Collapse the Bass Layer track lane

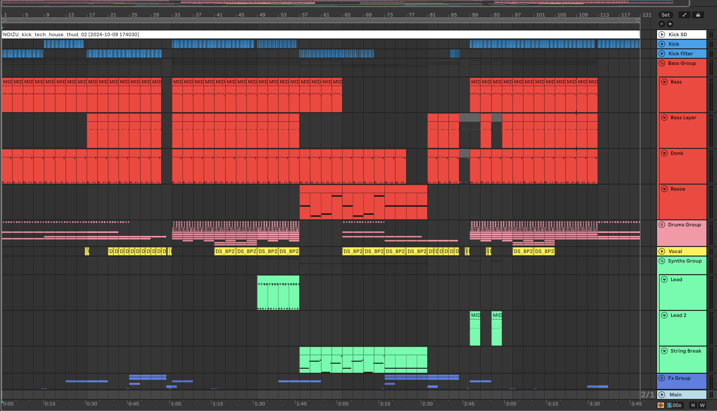(x=664, y=117)
